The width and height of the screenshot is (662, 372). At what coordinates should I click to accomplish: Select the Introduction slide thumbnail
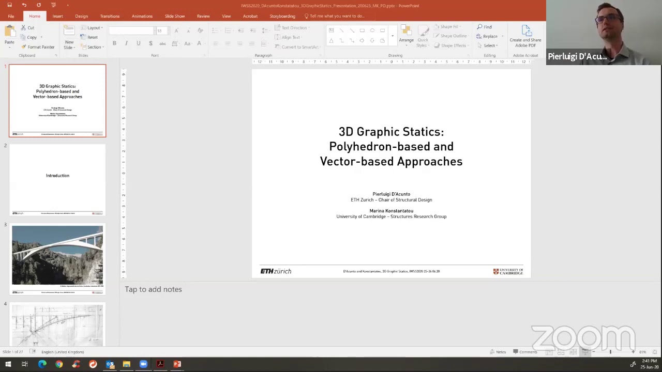[x=57, y=179]
